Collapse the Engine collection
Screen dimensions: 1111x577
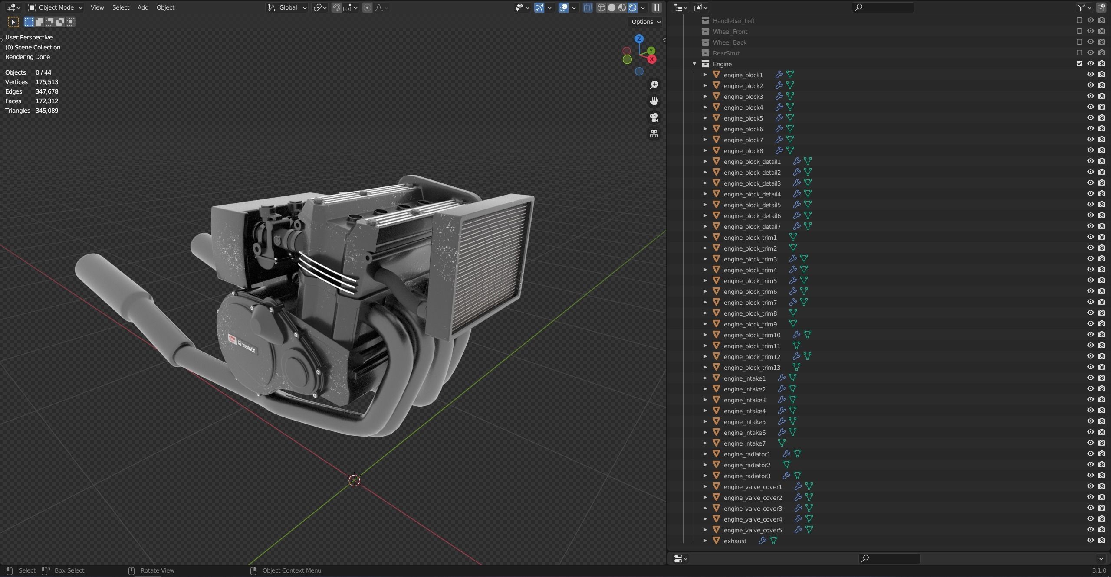point(694,64)
